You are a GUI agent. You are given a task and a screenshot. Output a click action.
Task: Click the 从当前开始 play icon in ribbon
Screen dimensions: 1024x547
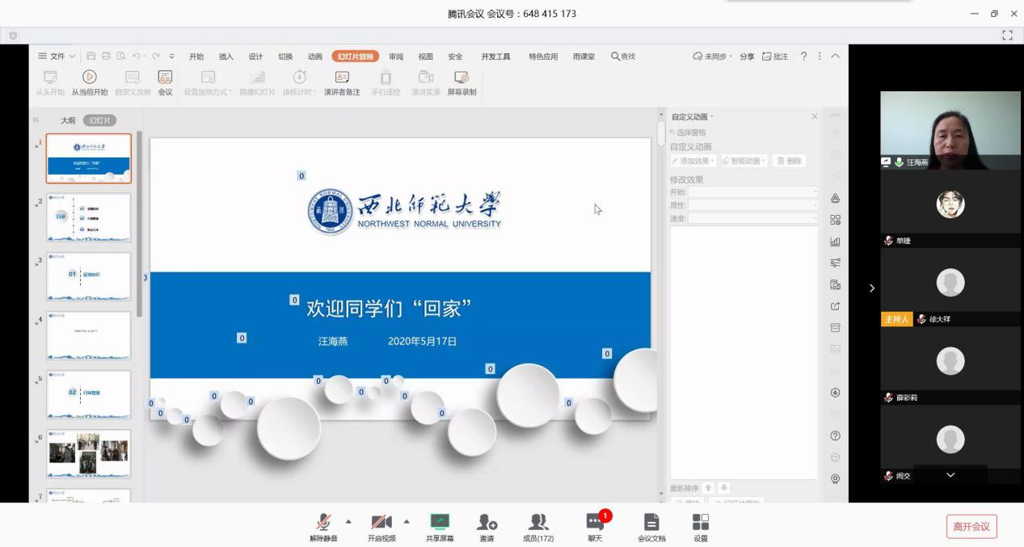[x=90, y=77]
